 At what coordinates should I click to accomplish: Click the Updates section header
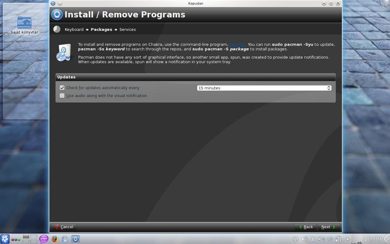tap(195, 77)
